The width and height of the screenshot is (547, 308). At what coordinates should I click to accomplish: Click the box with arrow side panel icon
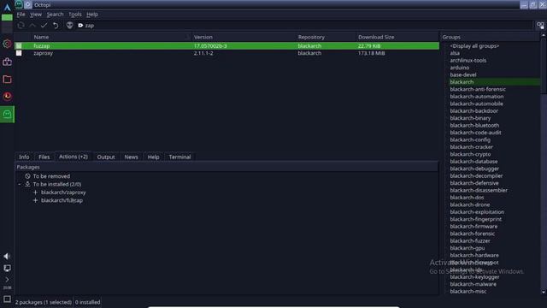tap(7, 62)
